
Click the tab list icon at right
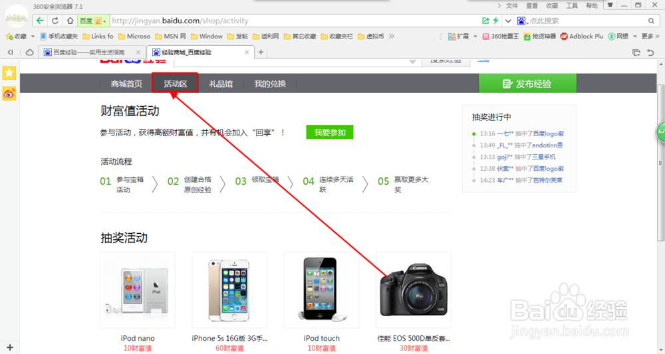[x=636, y=52]
